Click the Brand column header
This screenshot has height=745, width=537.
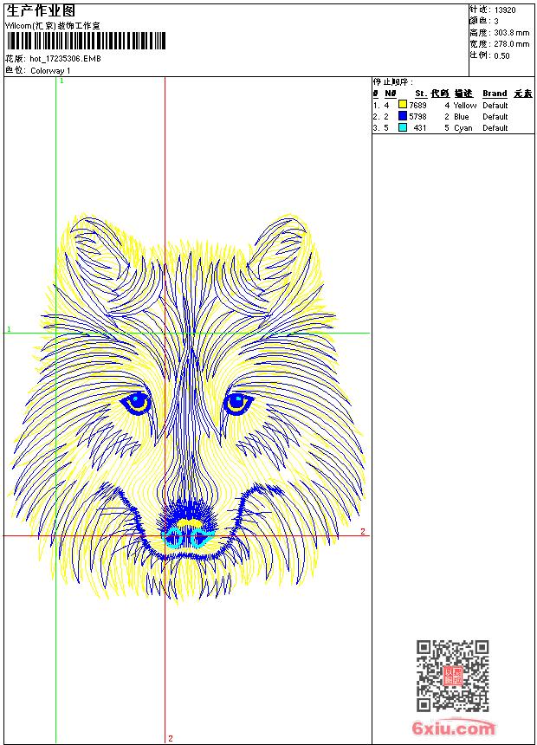pos(495,94)
